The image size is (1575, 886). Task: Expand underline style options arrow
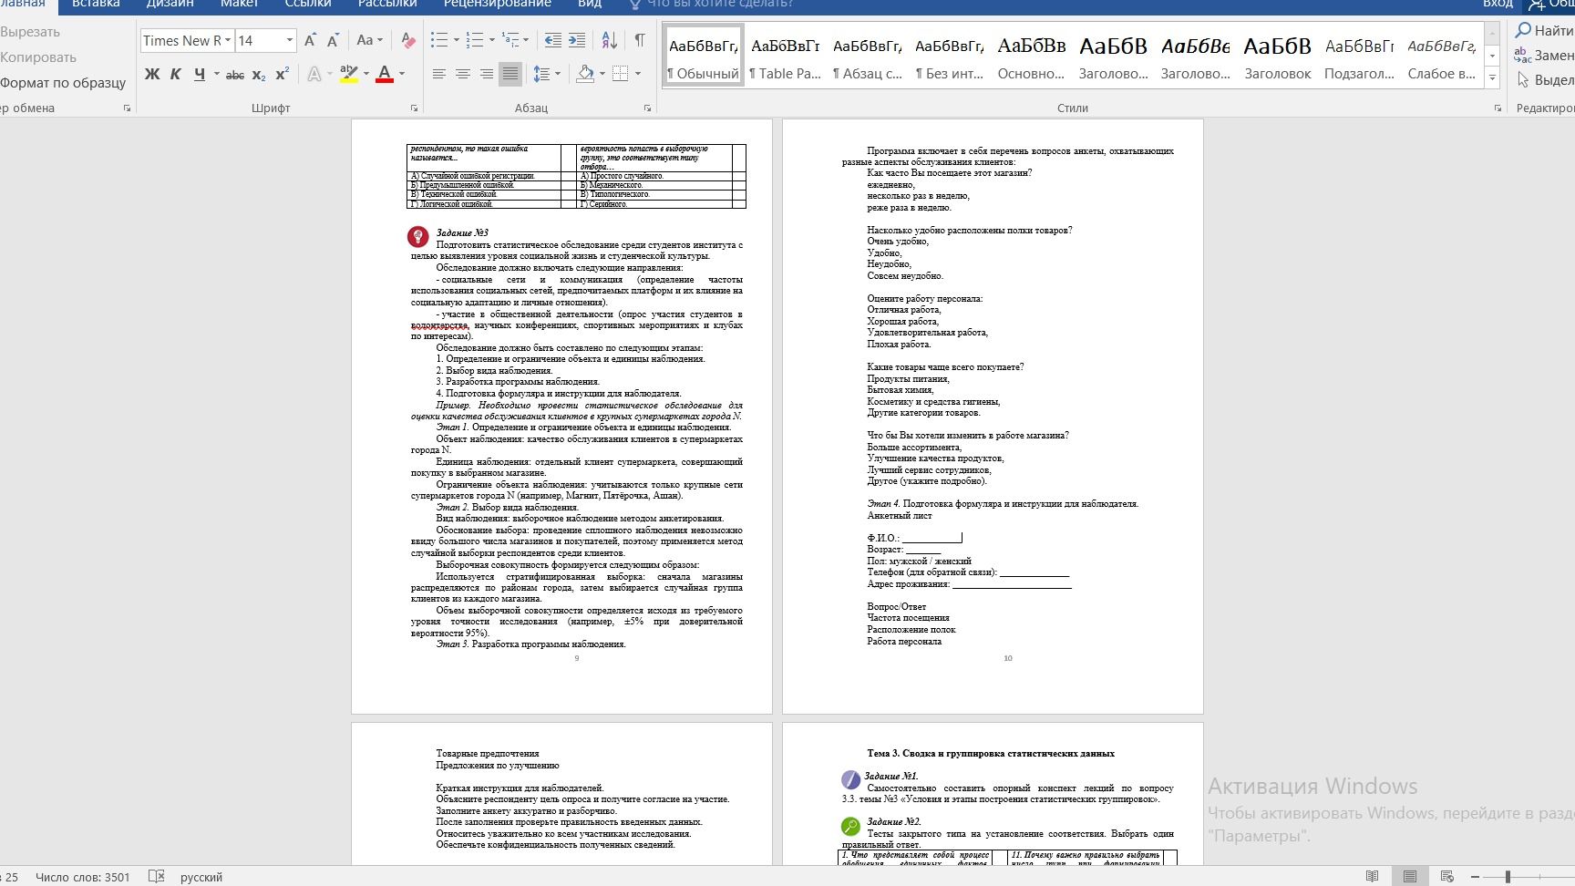click(217, 75)
